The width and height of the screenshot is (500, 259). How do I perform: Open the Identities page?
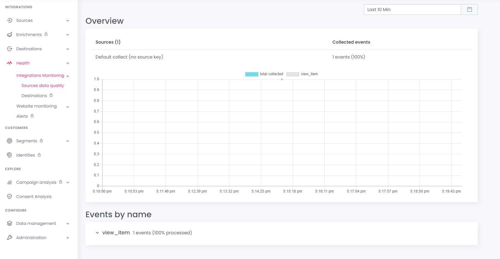point(26,155)
